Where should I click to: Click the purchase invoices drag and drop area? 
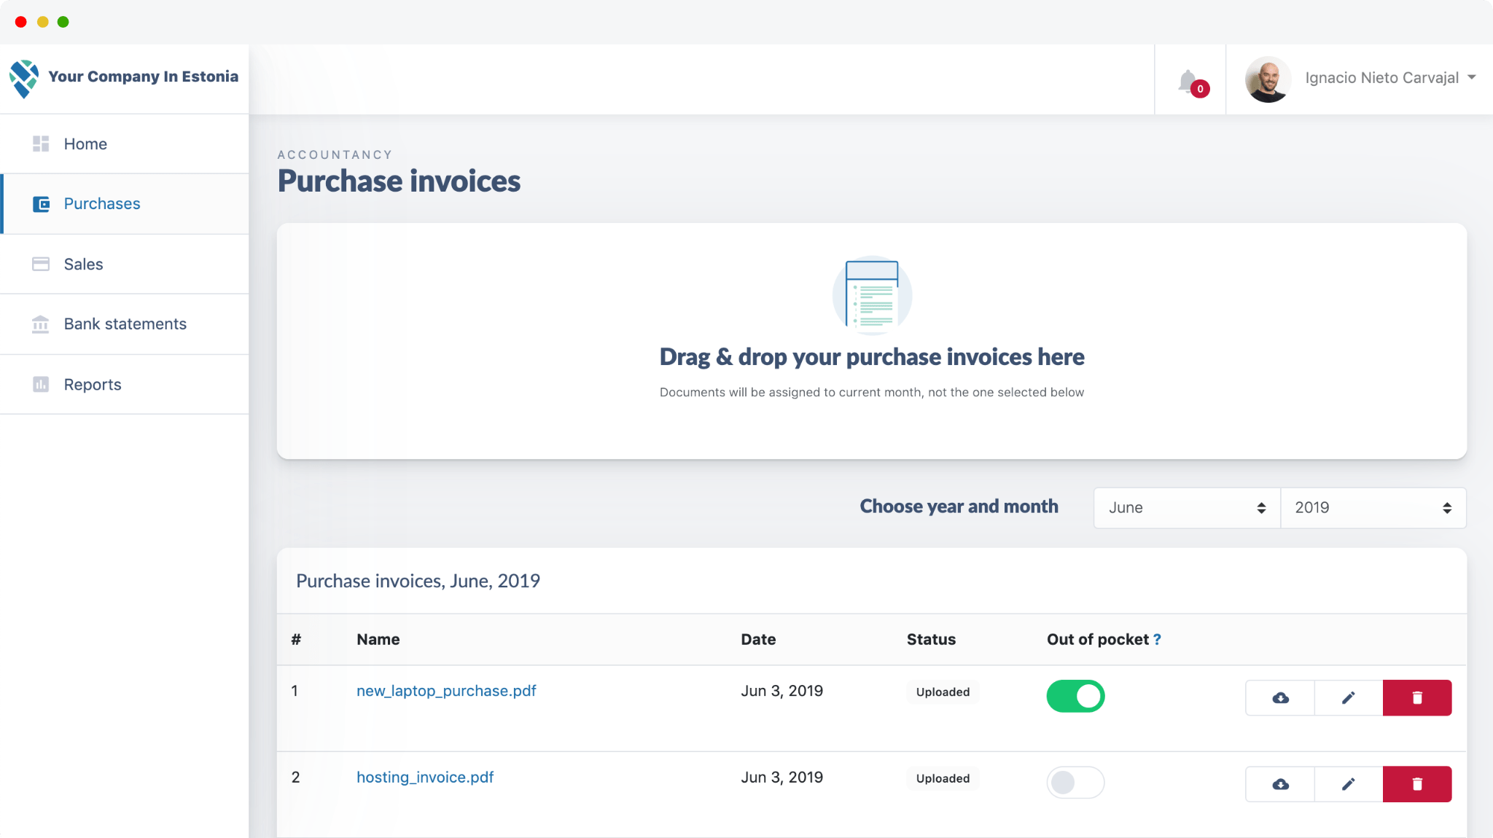coord(871,341)
